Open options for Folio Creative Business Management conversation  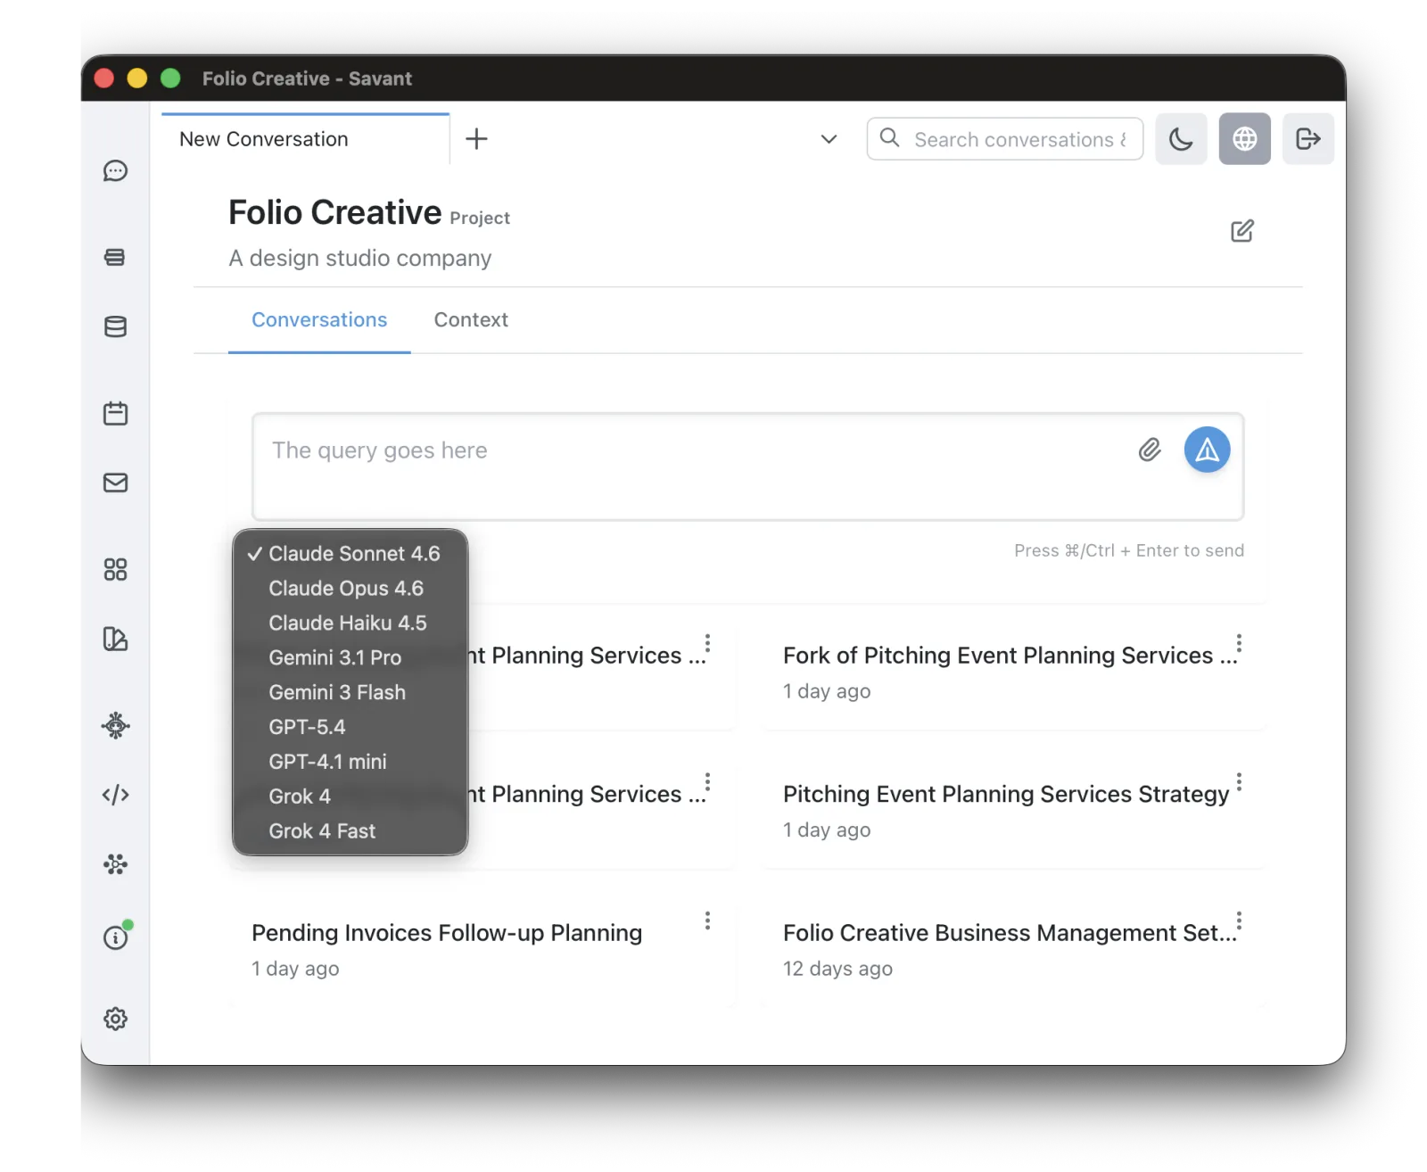[x=1239, y=920]
